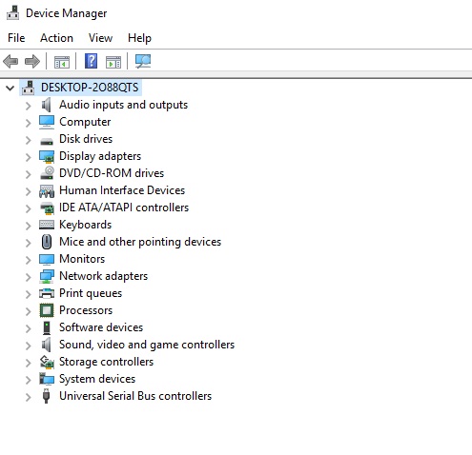Click the drive icon beside Disk drives

click(47, 141)
